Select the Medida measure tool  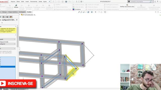pyautogui.click(x=16, y=6)
